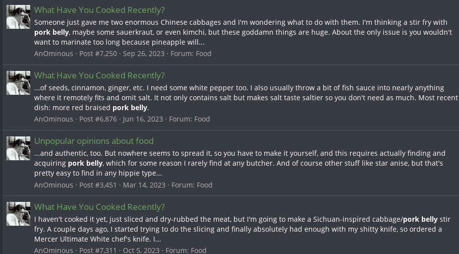The width and height of the screenshot is (459, 254).
Task: Open "What Have You Cooked Recently?" above post #7,250
Action: (99, 10)
